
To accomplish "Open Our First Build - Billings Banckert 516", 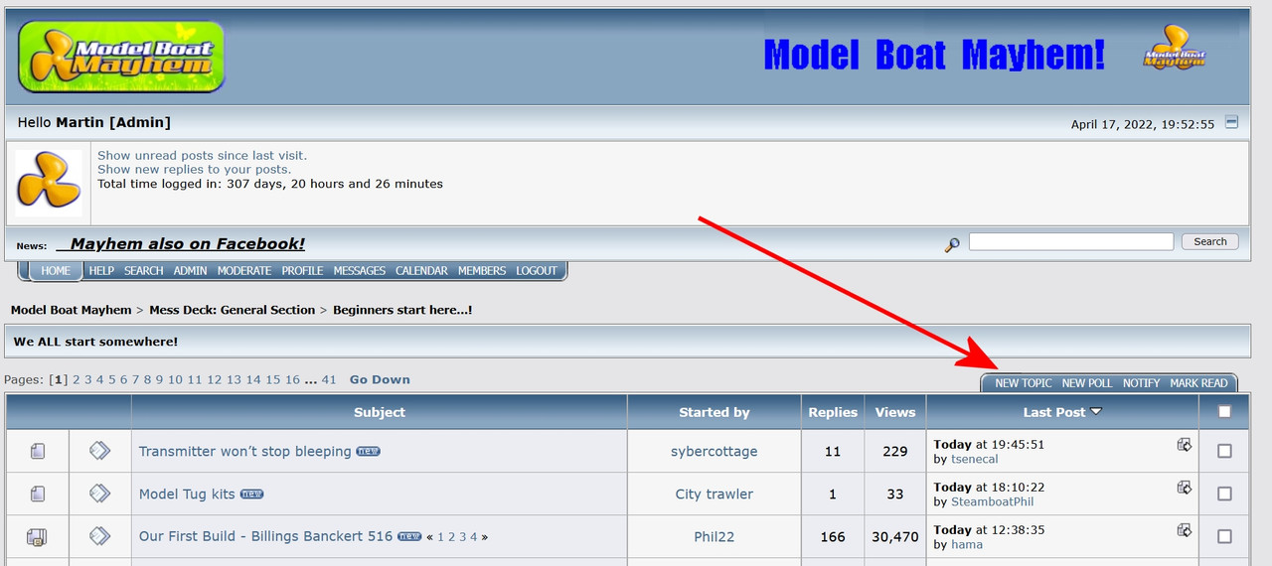I will coord(265,536).
